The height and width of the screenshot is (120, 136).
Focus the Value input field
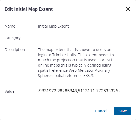[x=79, y=91]
